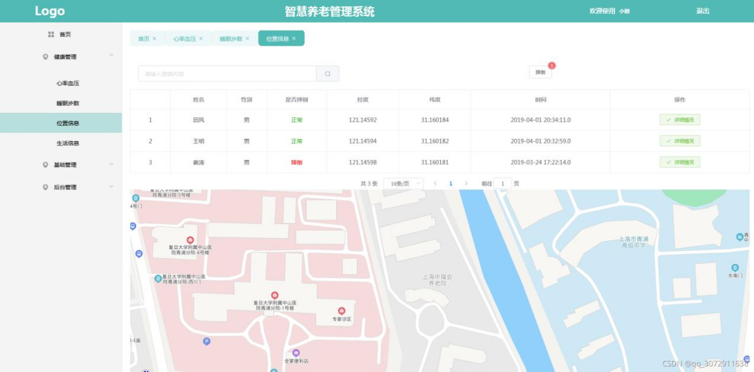Select 生活信息 in the sidebar
This screenshot has height=372, width=754.
[68, 143]
